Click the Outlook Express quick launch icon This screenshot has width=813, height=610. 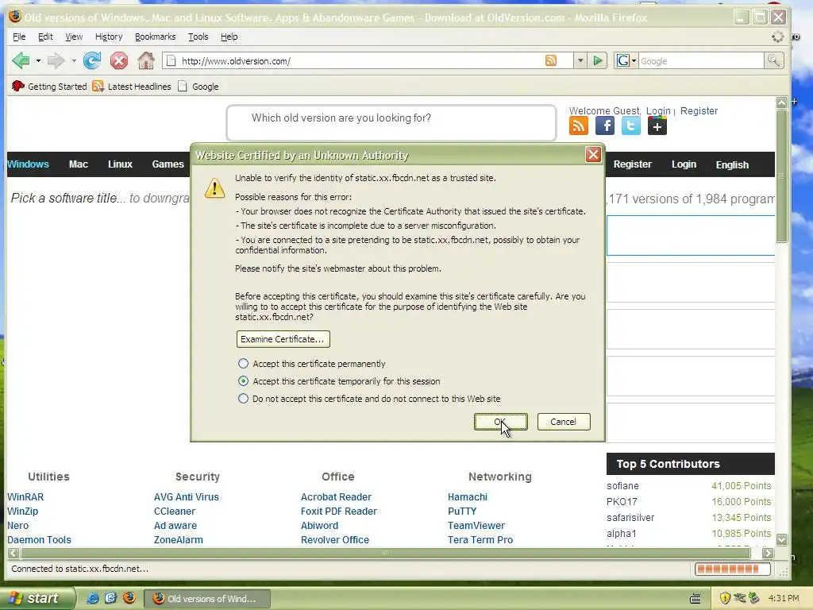[x=110, y=598]
